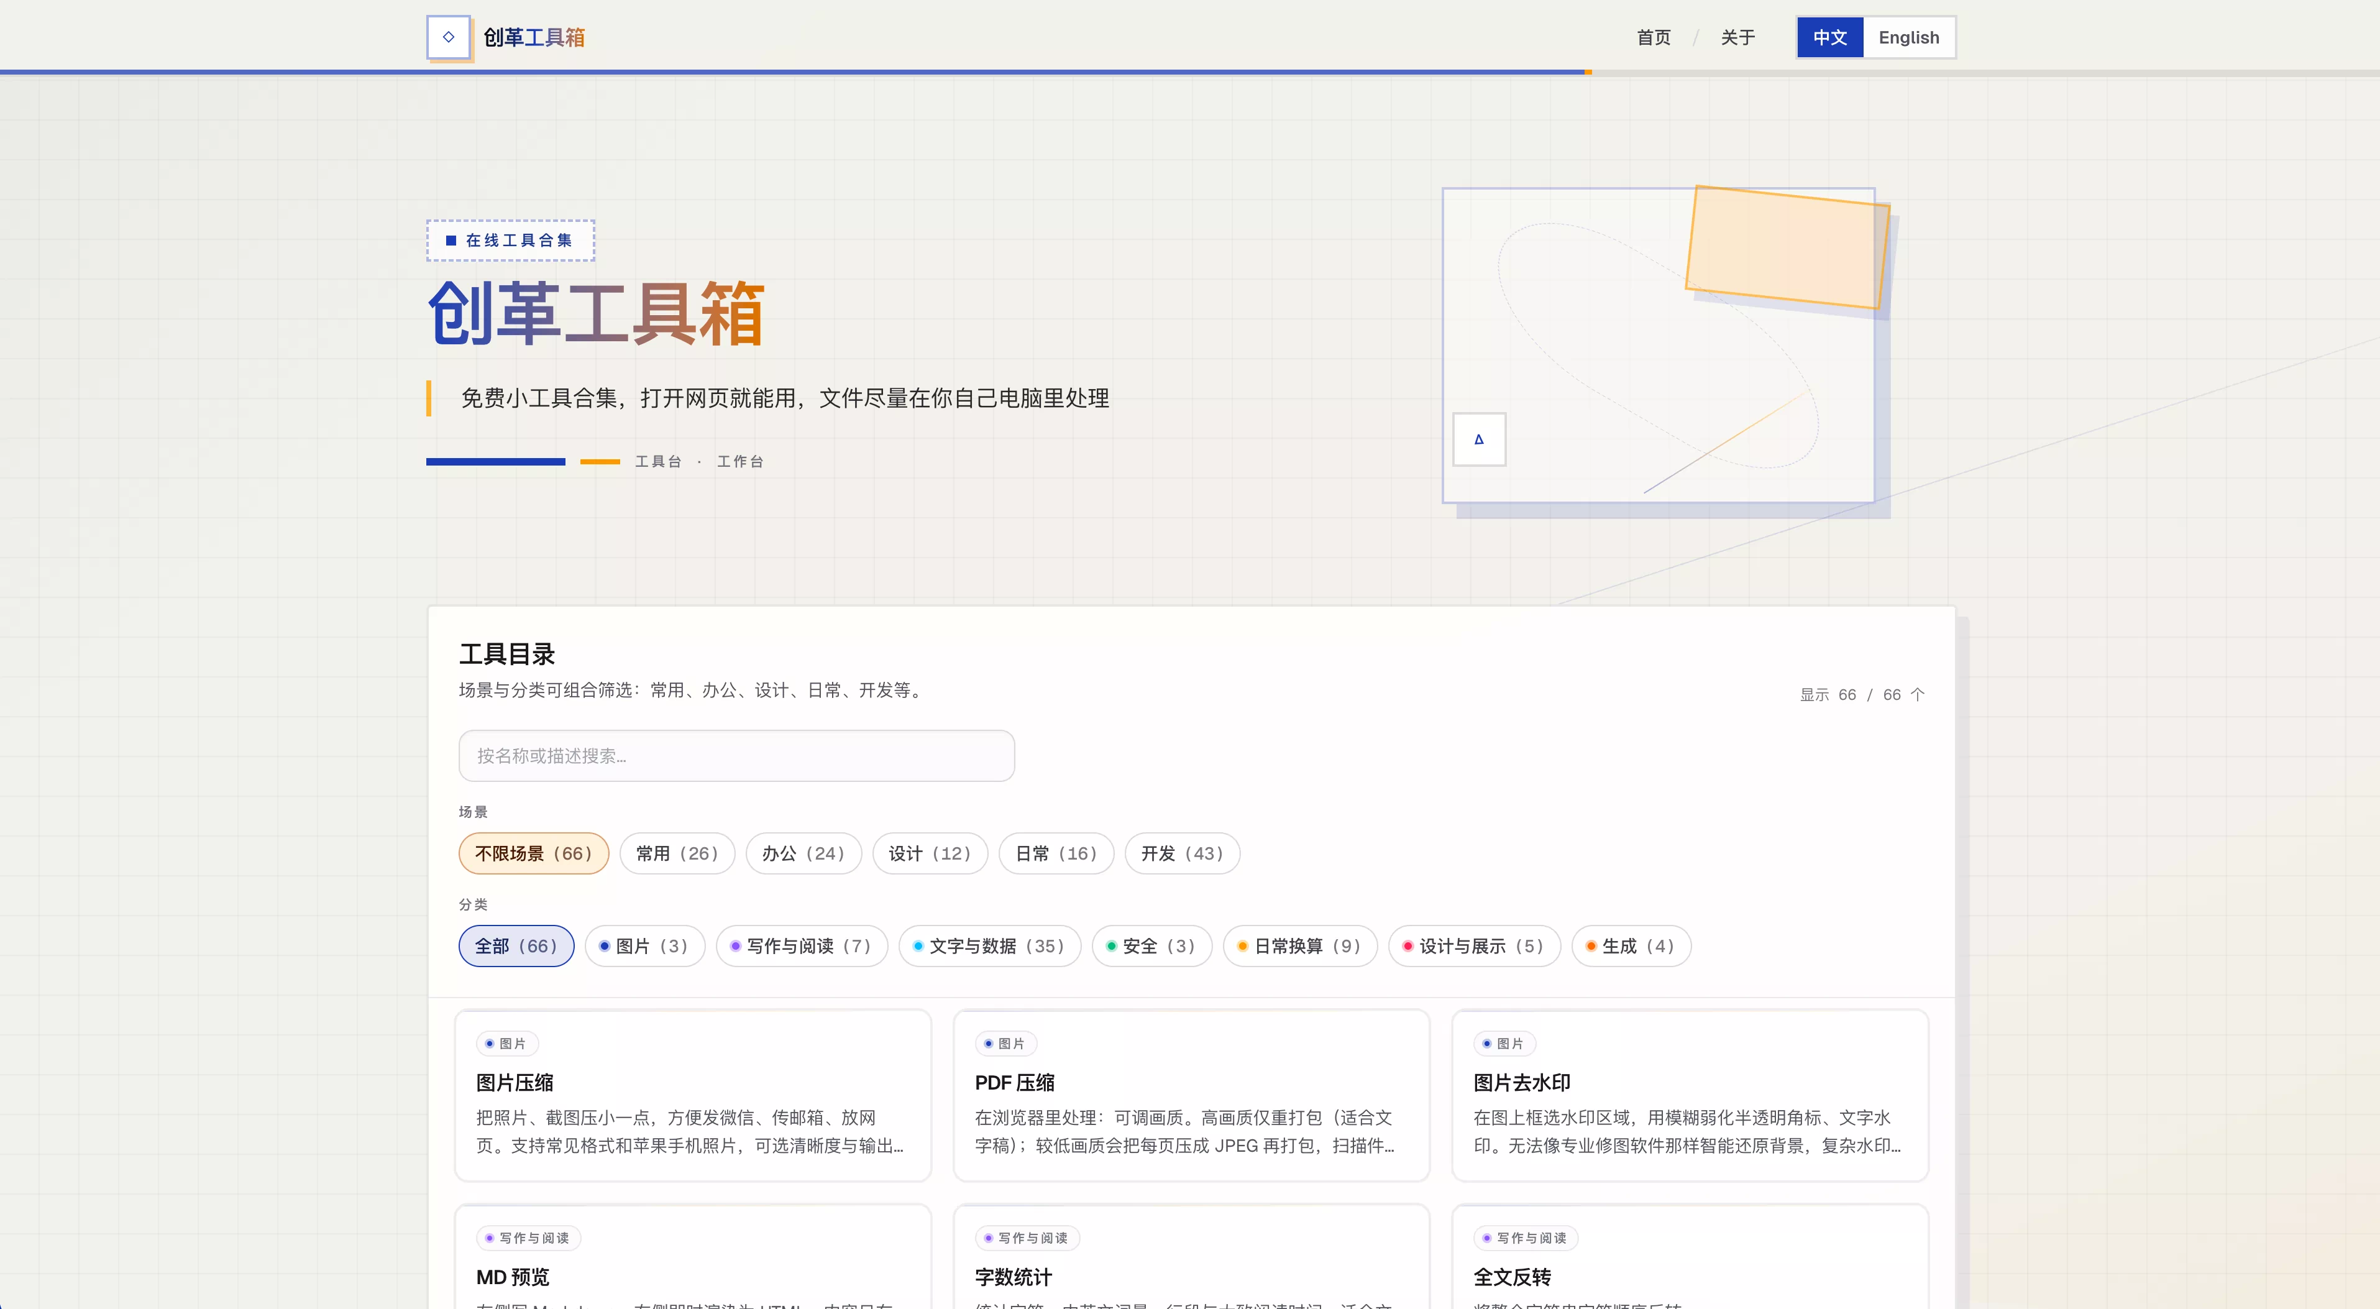This screenshot has height=1309, width=2380.
Task: Click the 图片 tag on 图片去水印 card
Action: [x=1505, y=1044]
